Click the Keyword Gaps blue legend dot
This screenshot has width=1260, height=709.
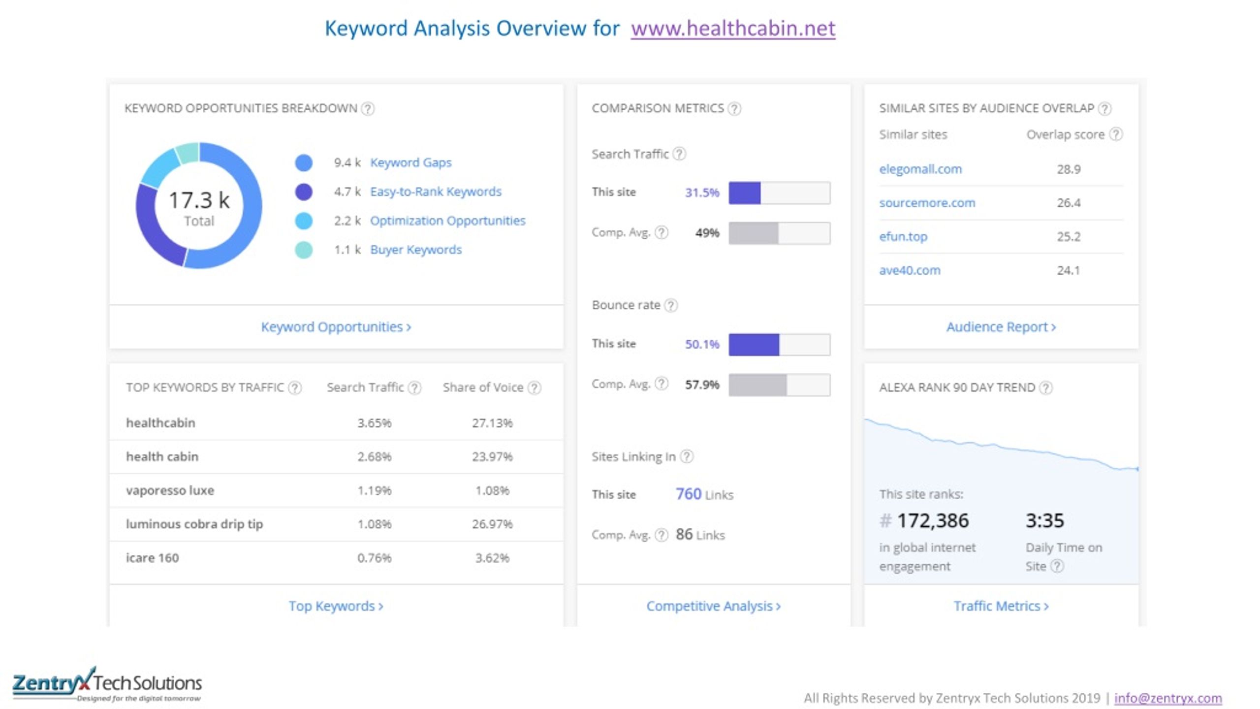304,162
